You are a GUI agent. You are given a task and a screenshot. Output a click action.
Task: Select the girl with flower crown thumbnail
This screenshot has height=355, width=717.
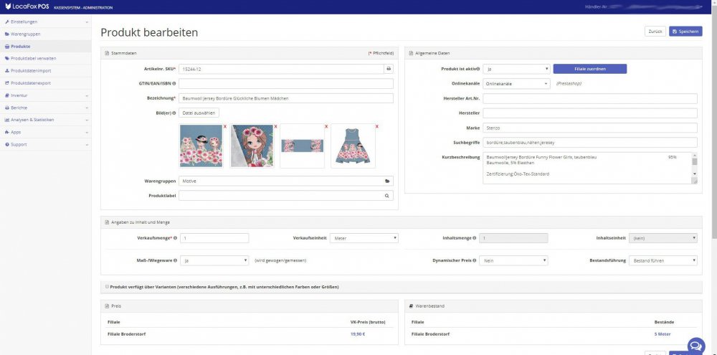pos(252,146)
